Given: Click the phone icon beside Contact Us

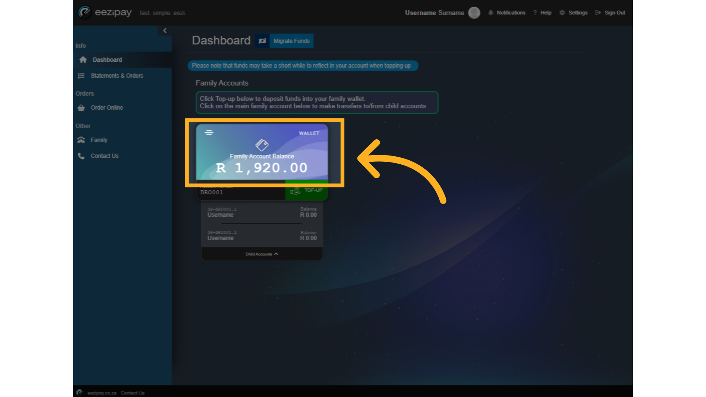Looking at the screenshot, I should pyautogui.click(x=81, y=156).
